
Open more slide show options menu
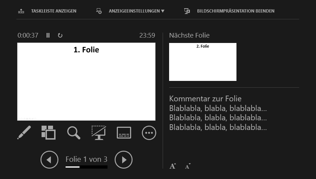pyautogui.click(x=149, y=133)
